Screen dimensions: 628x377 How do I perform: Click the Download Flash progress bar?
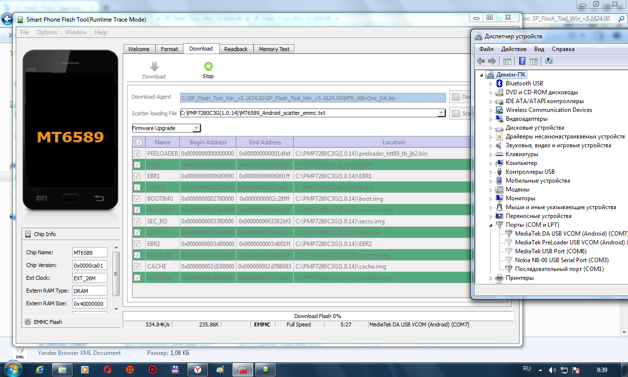point(317,316)
